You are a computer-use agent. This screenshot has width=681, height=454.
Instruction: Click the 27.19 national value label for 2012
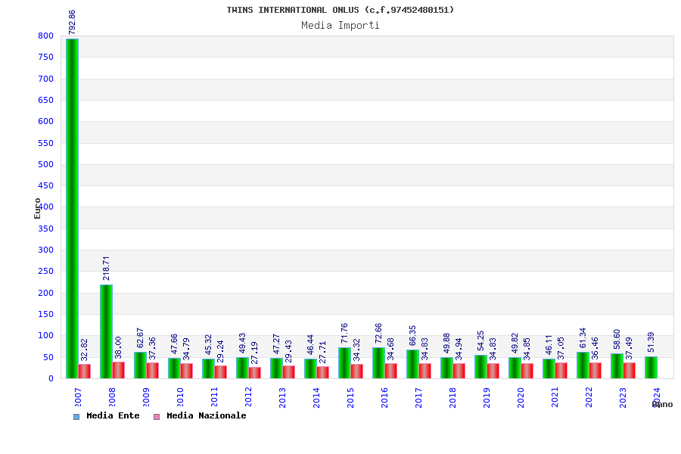click(254, 353)
